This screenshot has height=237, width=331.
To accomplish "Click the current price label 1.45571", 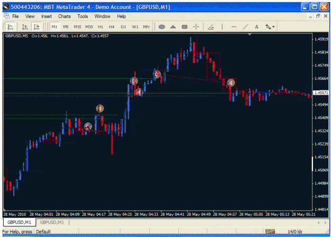I will [321, 93].
